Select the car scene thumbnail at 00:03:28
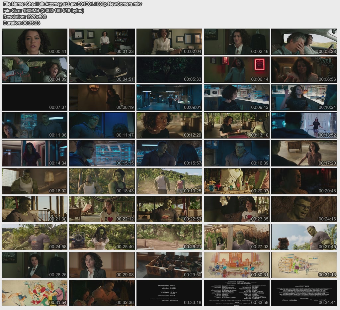Image resolution: width=340 pixels, height=310 pixels. pyautogui.click(x=304, y=42)
